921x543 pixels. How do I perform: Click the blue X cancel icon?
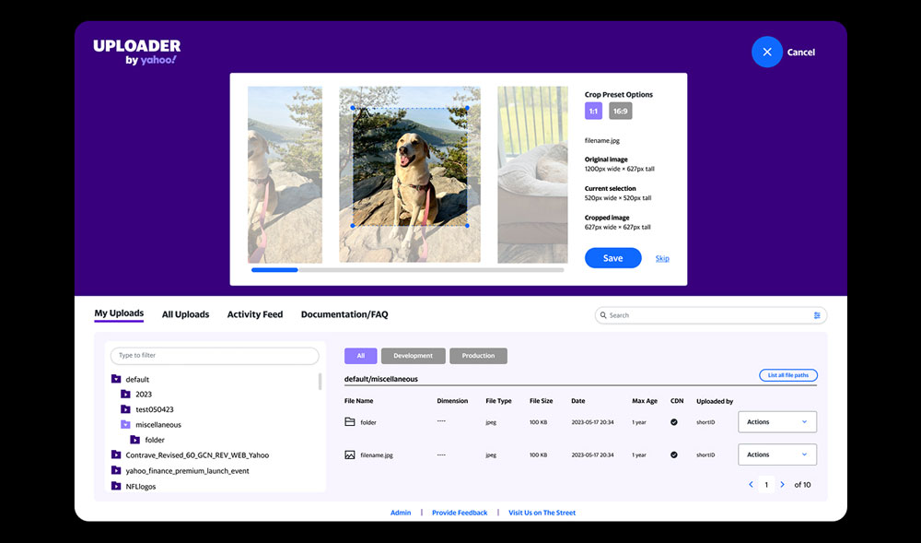click(x=766, y=52)
